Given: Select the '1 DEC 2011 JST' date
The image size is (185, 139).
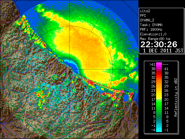Looking at the screenshot, I should (x=163, y=51).
